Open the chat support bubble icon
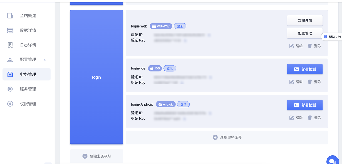 (x=332, y=161)
